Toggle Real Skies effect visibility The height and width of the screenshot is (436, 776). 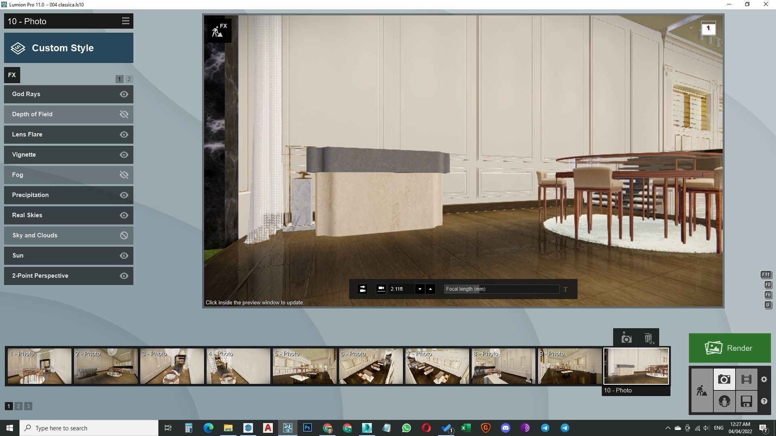tap(124, 215)
